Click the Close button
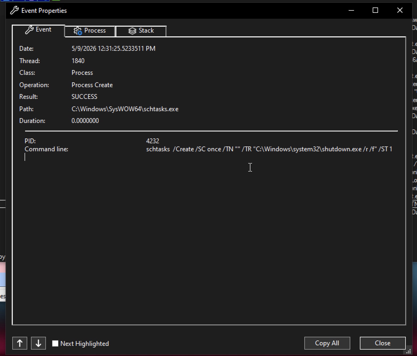417x356 pixels. 383,343
